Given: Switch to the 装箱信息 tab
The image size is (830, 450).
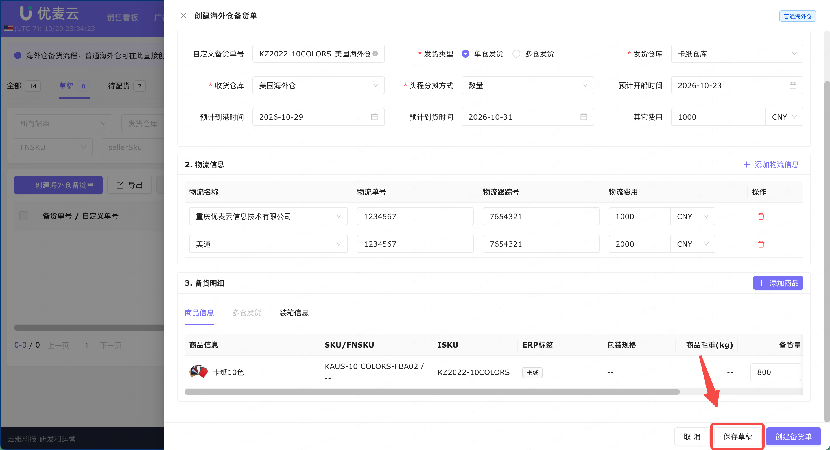Looking at the screenshot, I should tap(294, 313).
